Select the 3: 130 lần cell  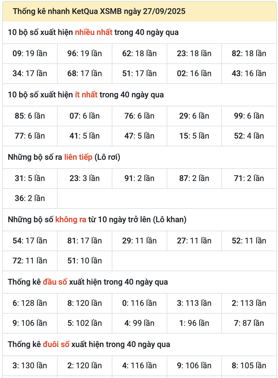pos(30,366)
